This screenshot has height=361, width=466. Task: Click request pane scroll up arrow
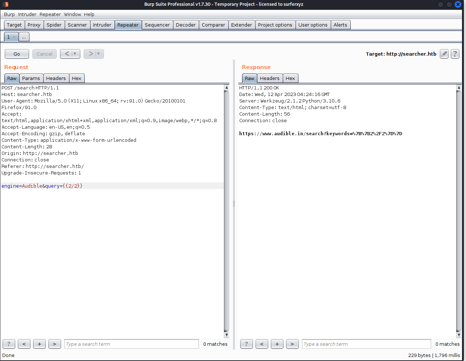226,87
